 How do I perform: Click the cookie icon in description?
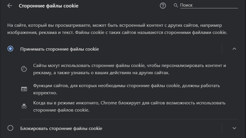click(24, 69)
